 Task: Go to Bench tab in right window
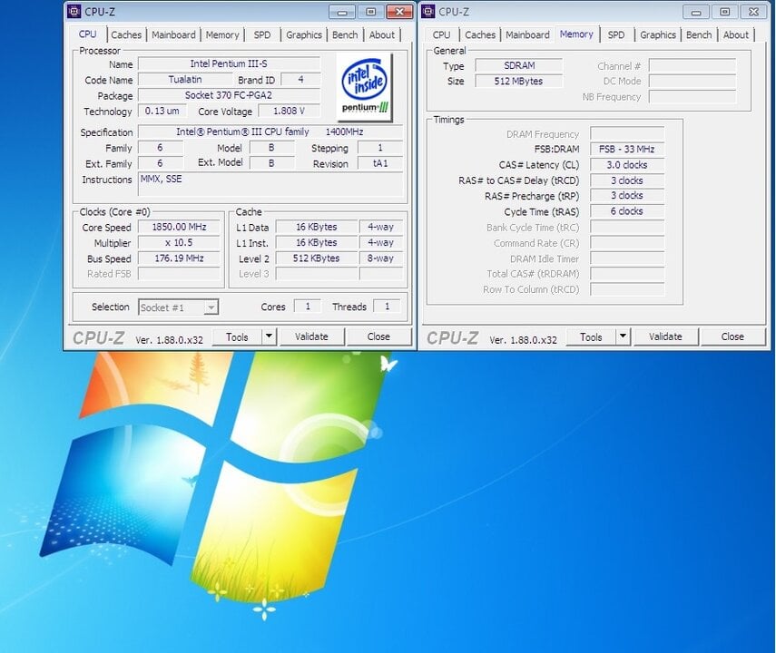click(699, 34)
